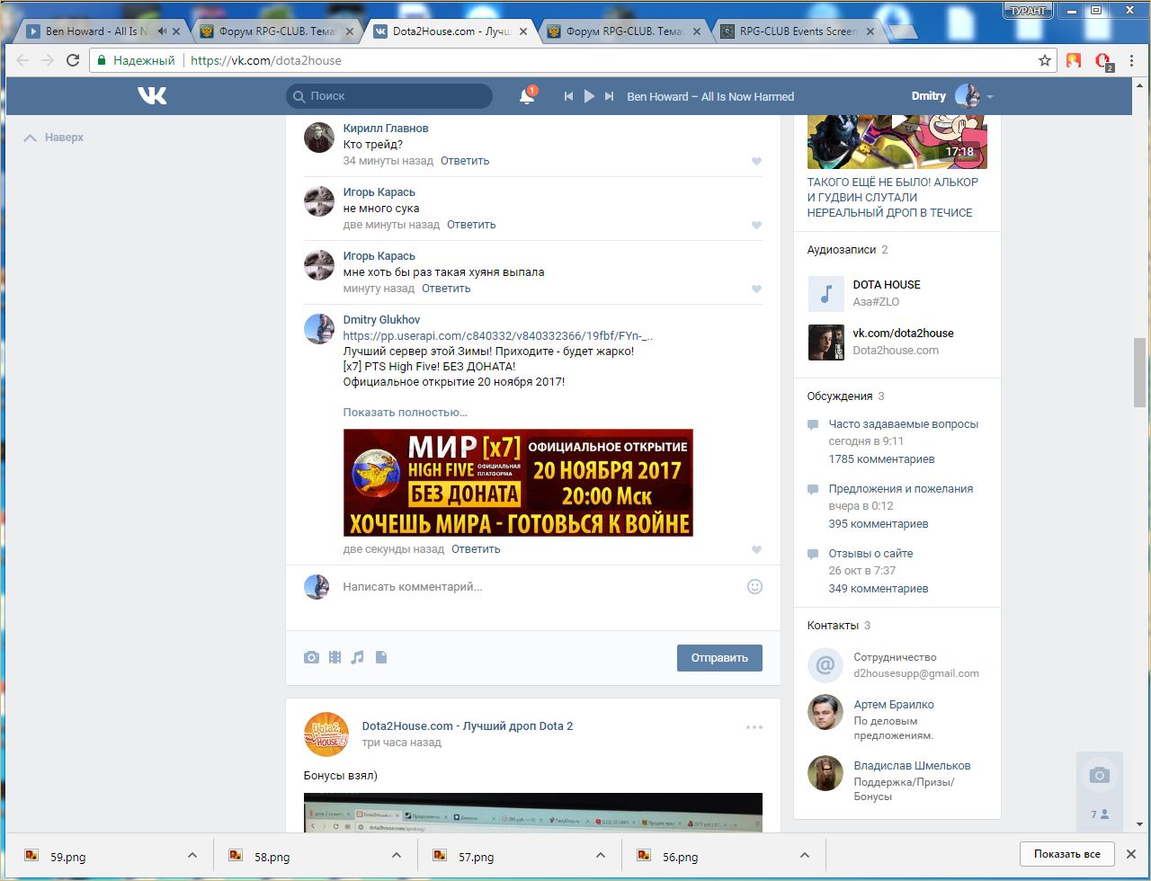1151x881 pixels.
Task: Focus the Написать комментарий input
Action: point(540,587)
